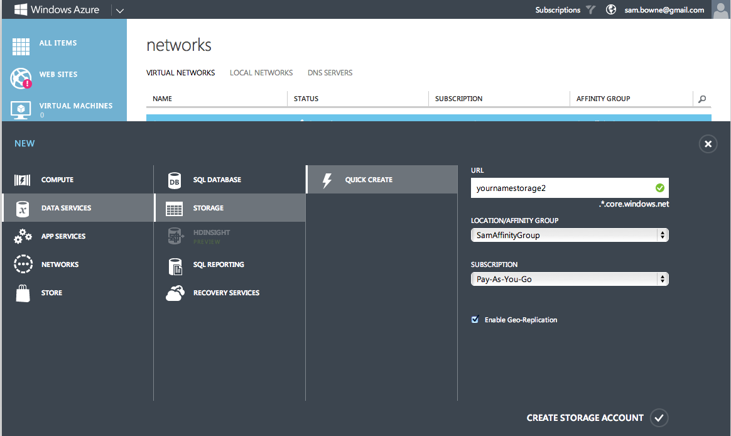The height and width of the screenshot is (436, 731).
Task: Click the Networks dotted-circle icon
Action: tap(23, 264)
